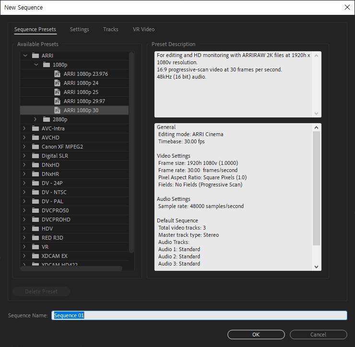This screenshot has height=347, width=355.
Task: Confirm with the OK button
Action: tap(256, 335)
